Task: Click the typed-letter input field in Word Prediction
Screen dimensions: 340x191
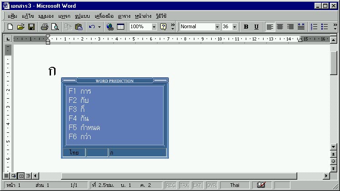Action: pos(137,152)
